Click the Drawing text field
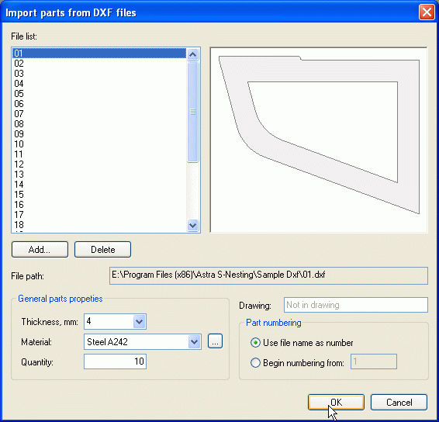Viewport: 439px width, 422px height. click(356, 305)
